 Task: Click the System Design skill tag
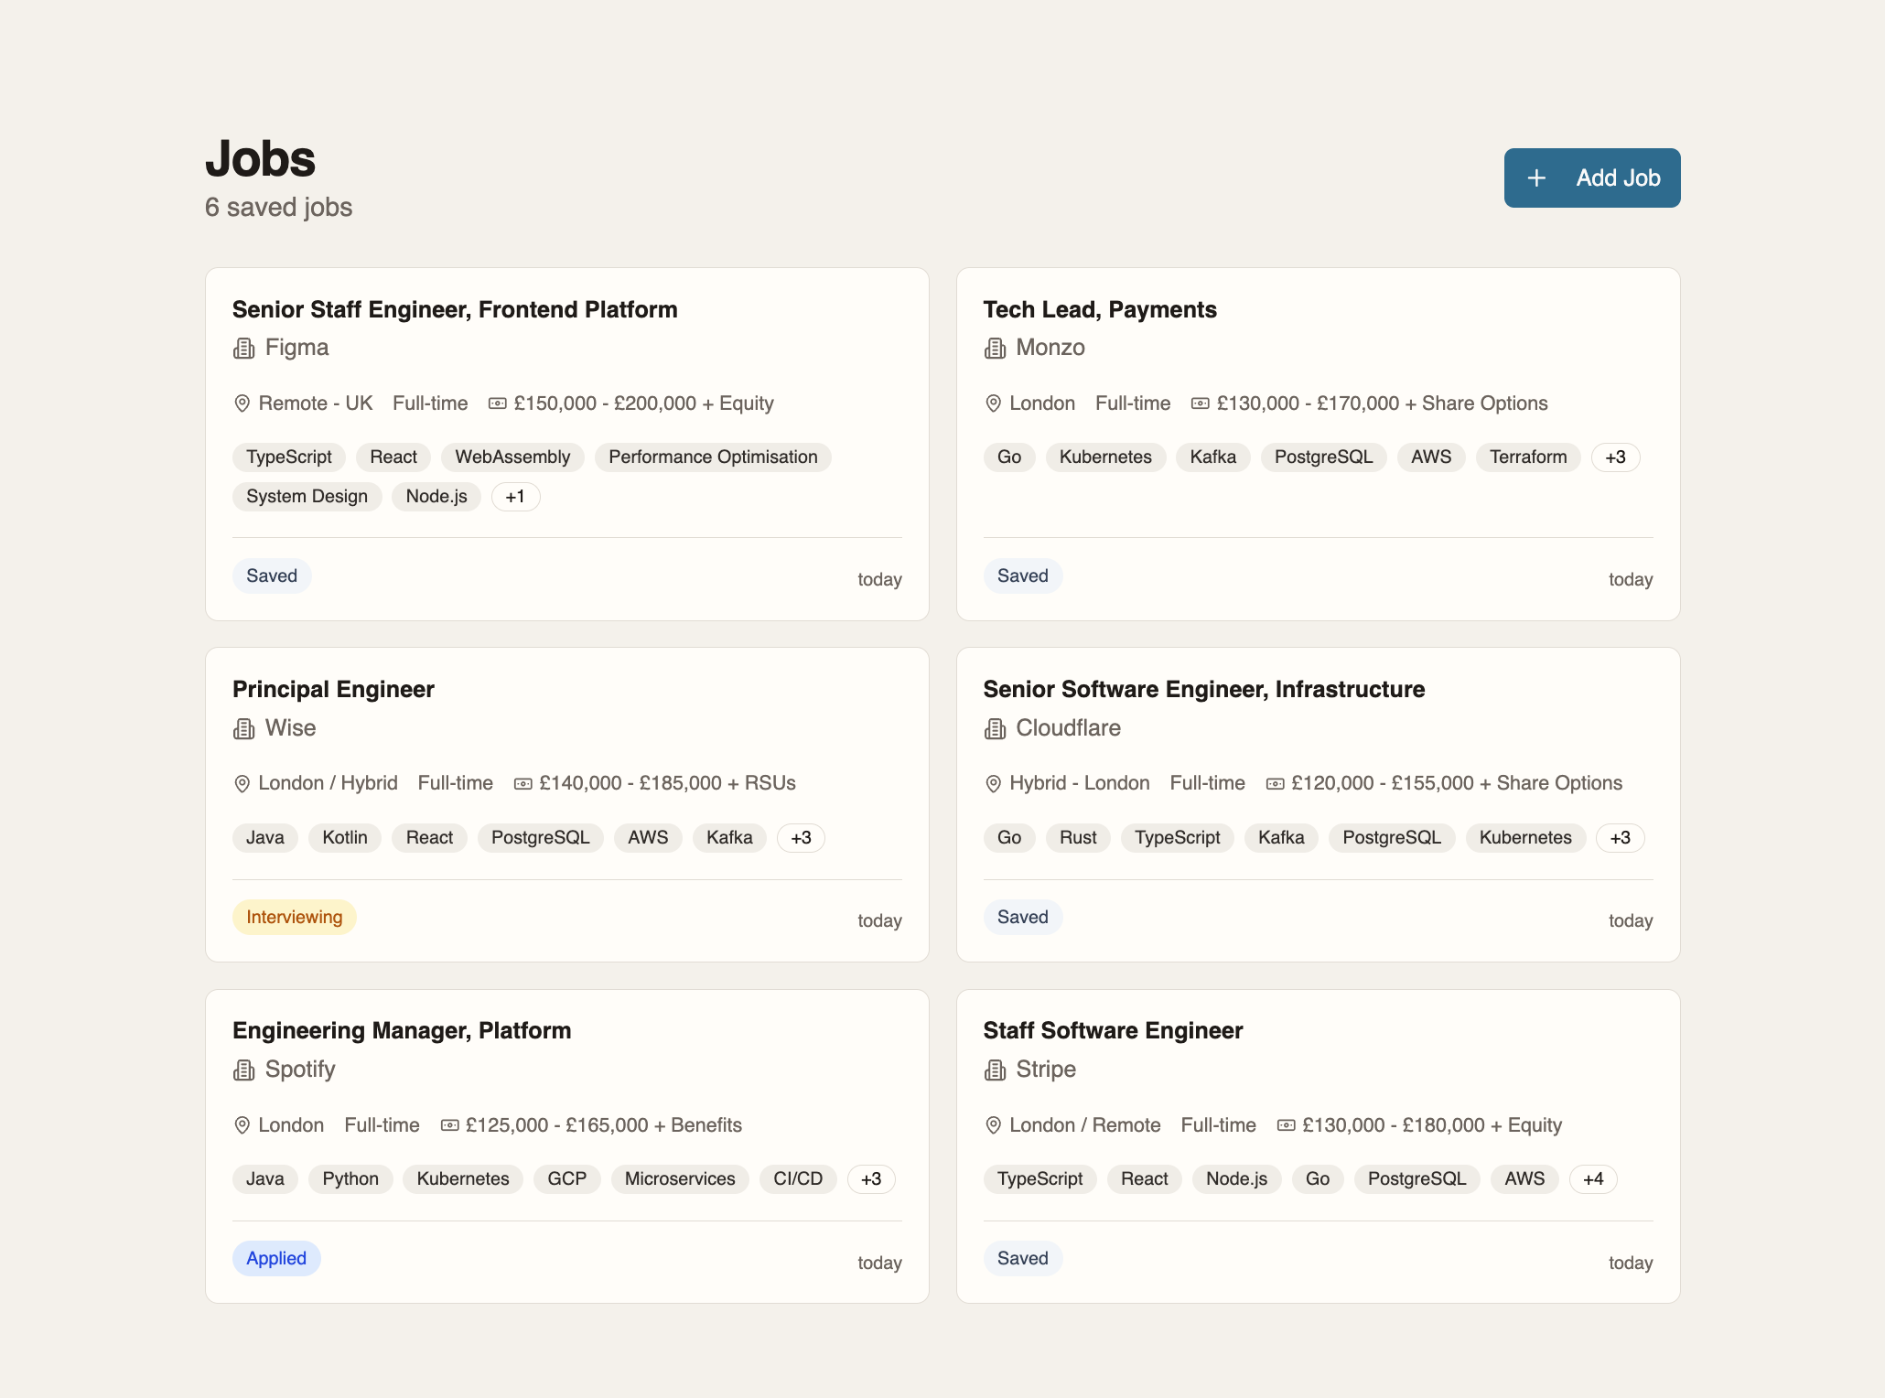(x=307, y=497)
